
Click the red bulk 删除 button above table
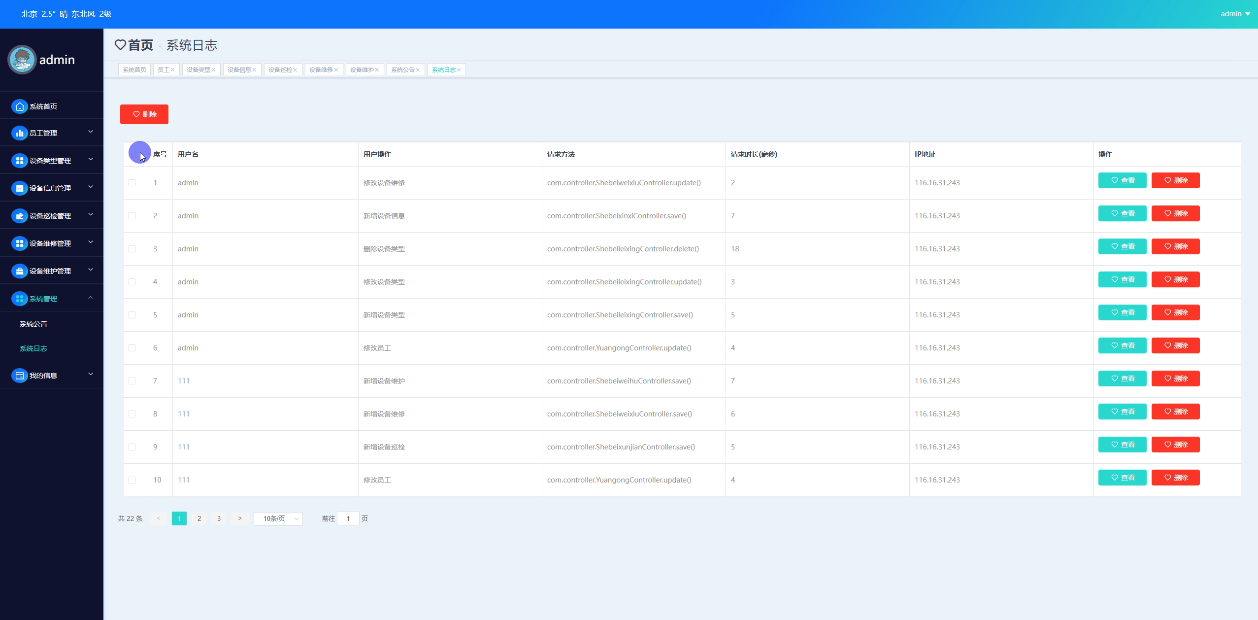pyautogui.click(x=144, y=114)
